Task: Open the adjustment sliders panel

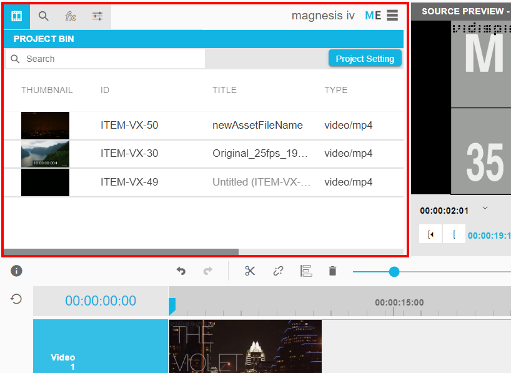Action: [97, 16]
